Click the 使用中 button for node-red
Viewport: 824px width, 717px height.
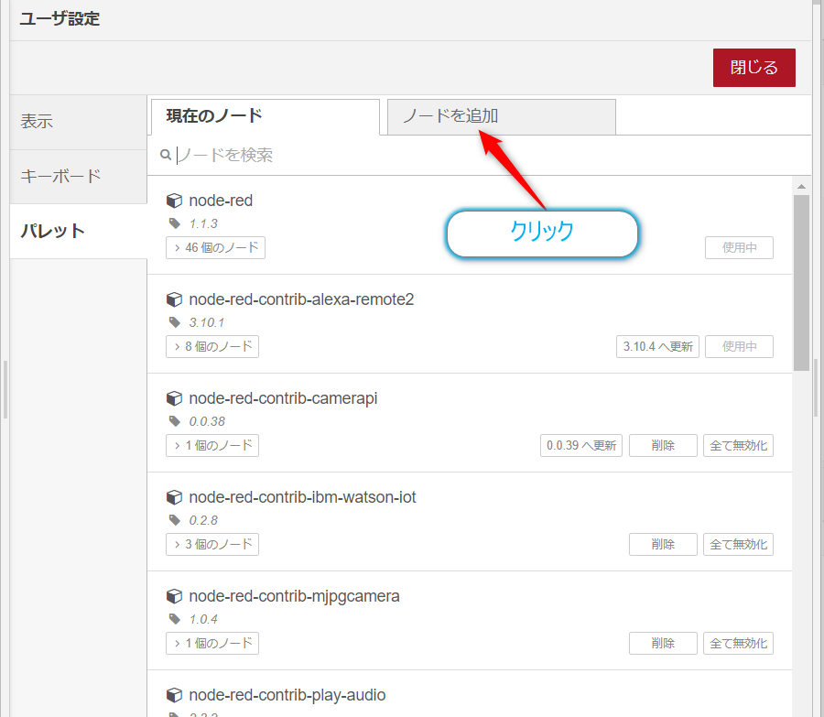[739, 247]
